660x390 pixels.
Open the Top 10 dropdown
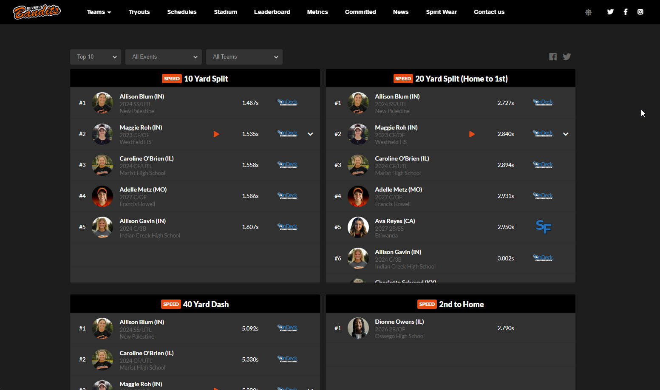(96, 57)
